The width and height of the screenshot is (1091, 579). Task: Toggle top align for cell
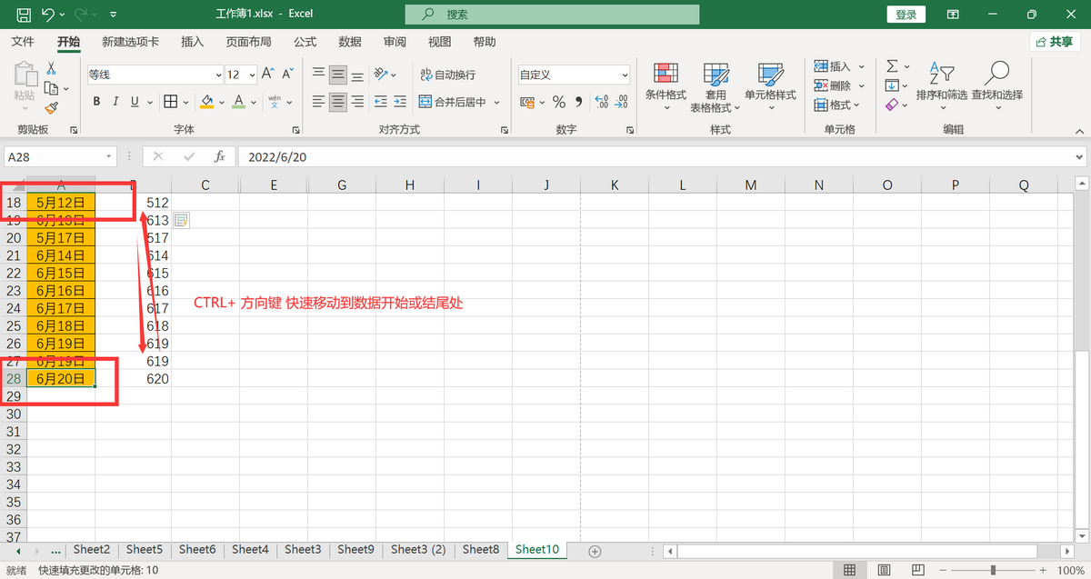[318, 75]
